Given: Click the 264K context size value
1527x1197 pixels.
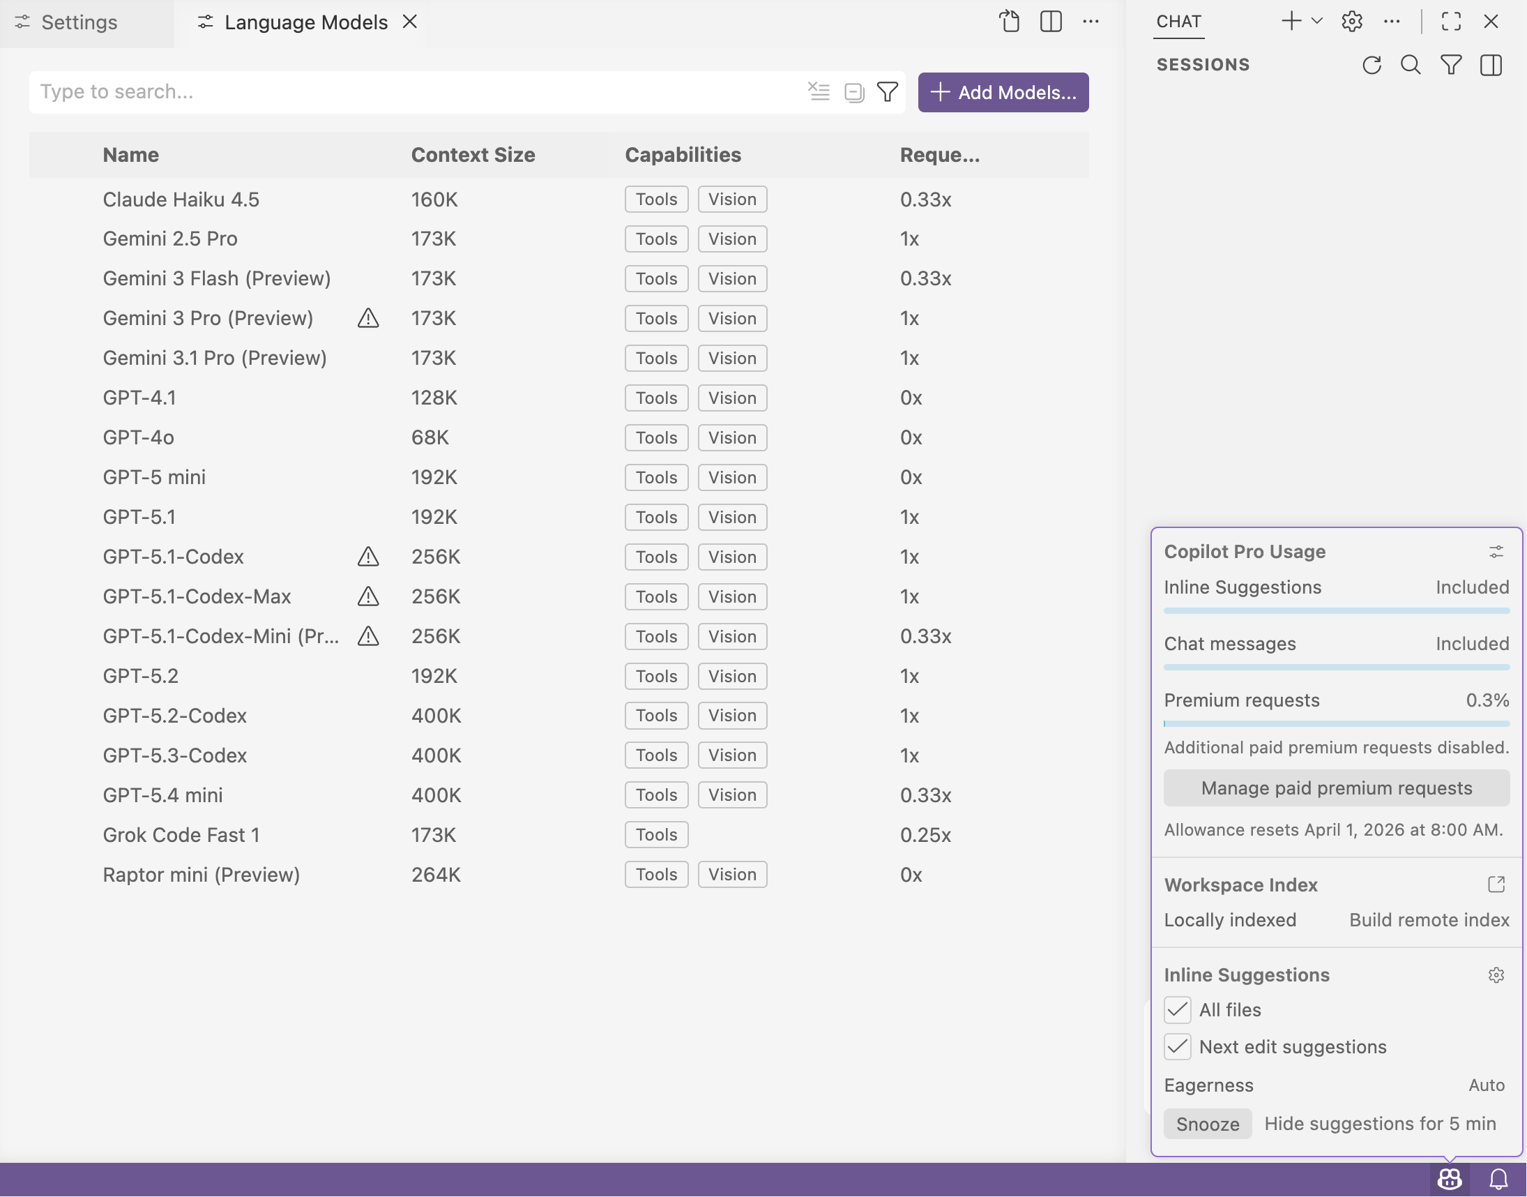Looking at the screenshot, I should pyautogui.click(x=436, y=875).
